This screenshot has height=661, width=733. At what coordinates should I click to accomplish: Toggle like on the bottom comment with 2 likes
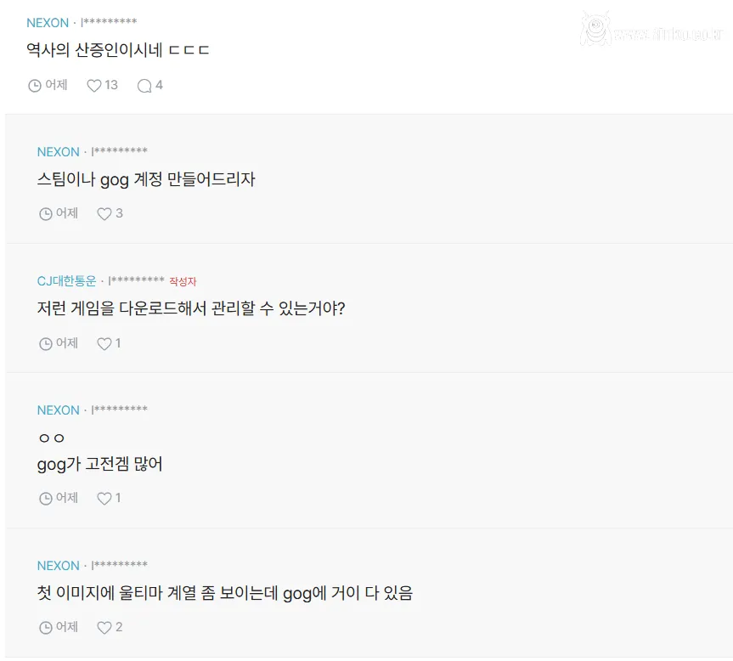click(x=104, y=627)
